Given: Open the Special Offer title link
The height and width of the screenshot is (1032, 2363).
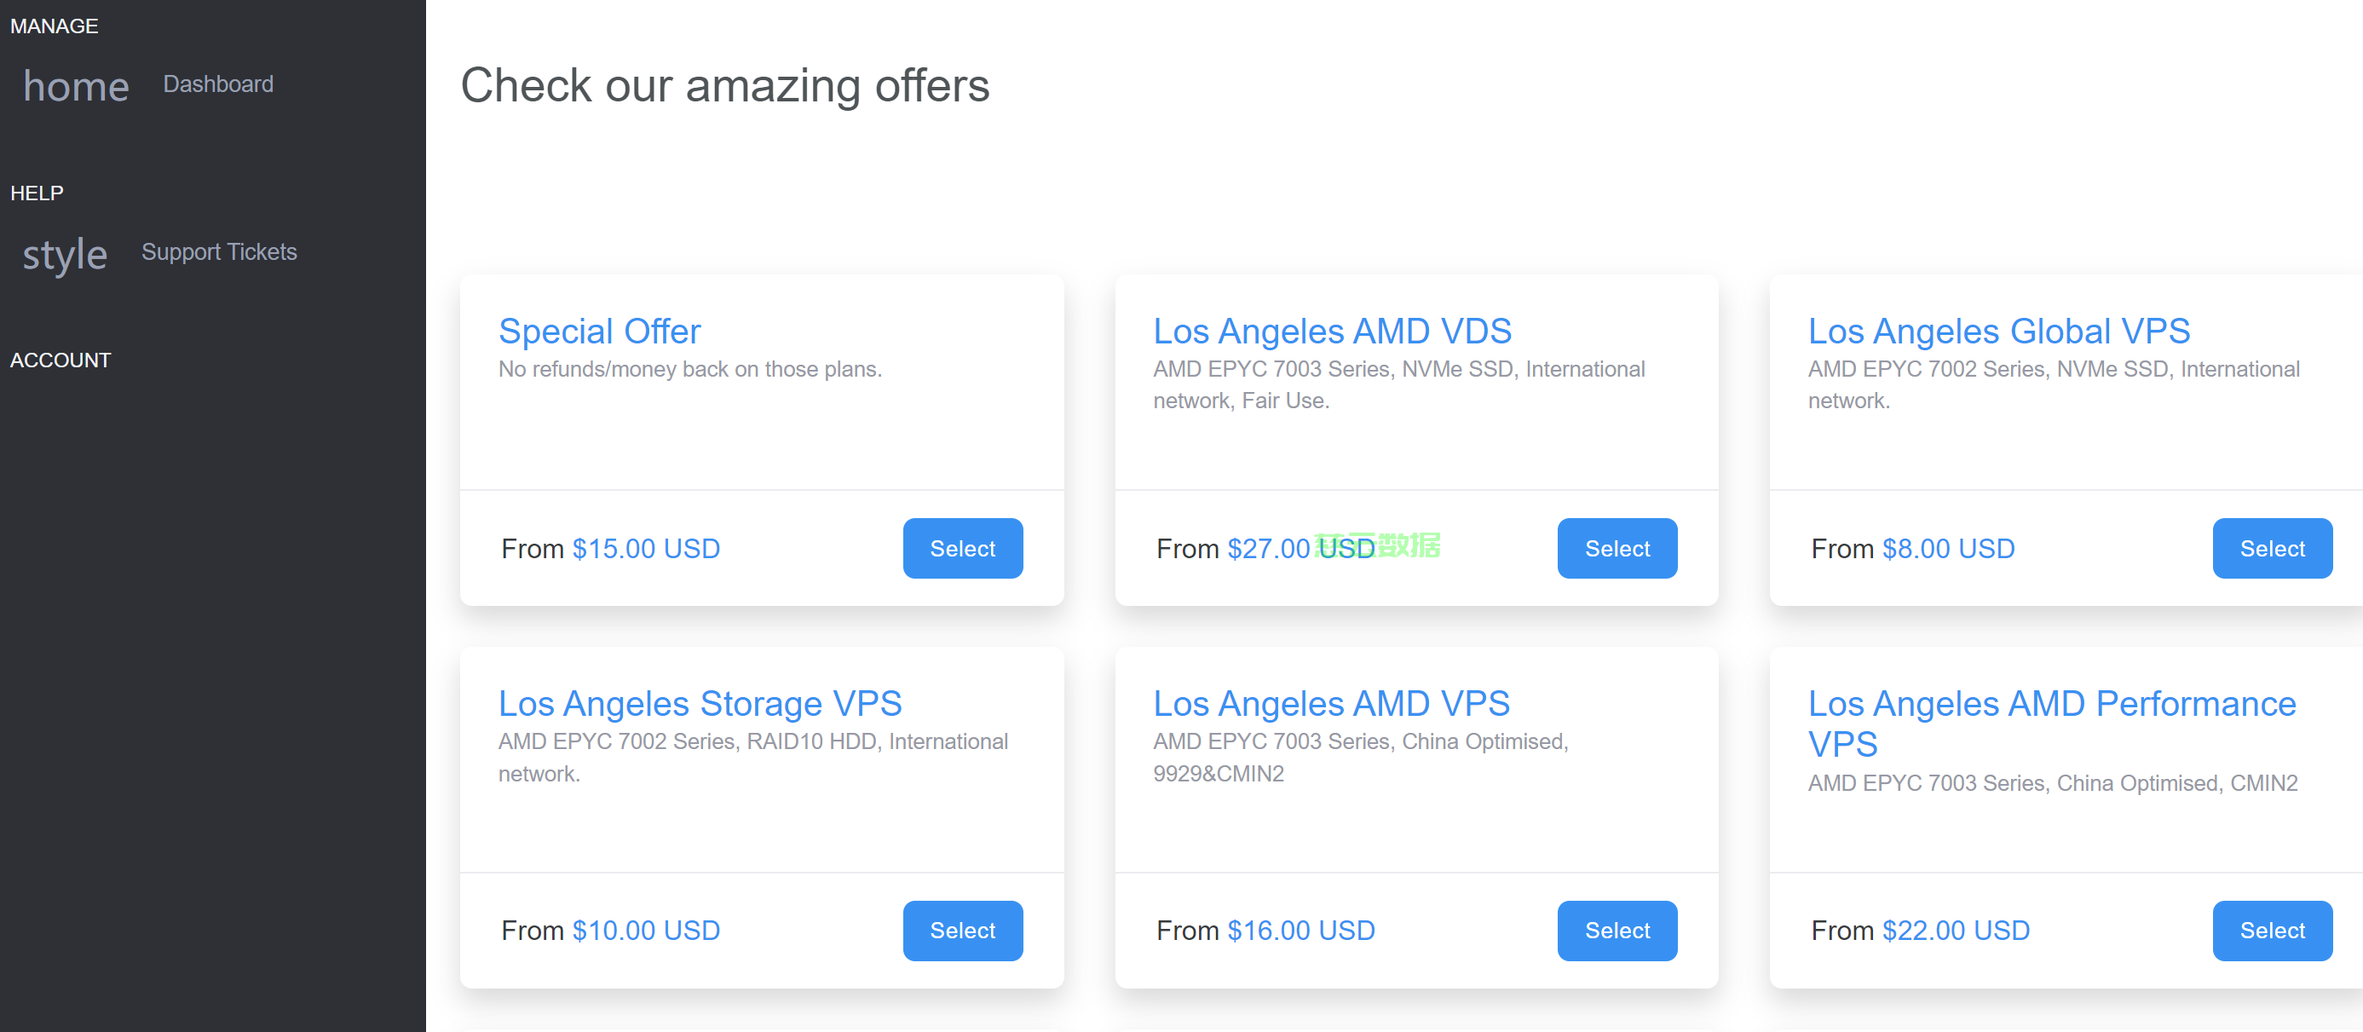Looking at the screenshot, I should pos(599,332).
